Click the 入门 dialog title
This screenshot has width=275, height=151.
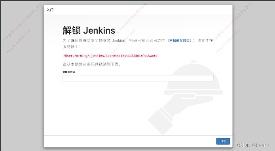(x=50, y=10)
